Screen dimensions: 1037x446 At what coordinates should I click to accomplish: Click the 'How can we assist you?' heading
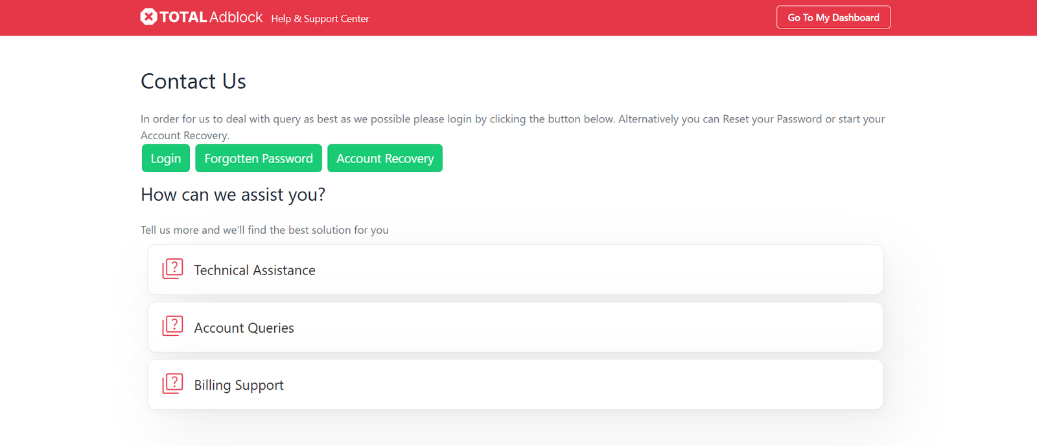233,195
